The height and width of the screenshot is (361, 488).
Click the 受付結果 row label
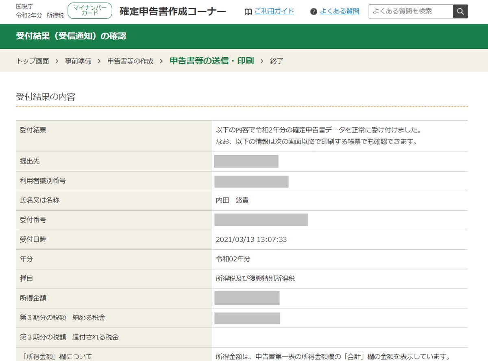[33, 130]
